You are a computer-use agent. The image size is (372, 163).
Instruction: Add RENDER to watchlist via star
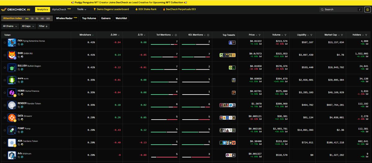point(5,105)
